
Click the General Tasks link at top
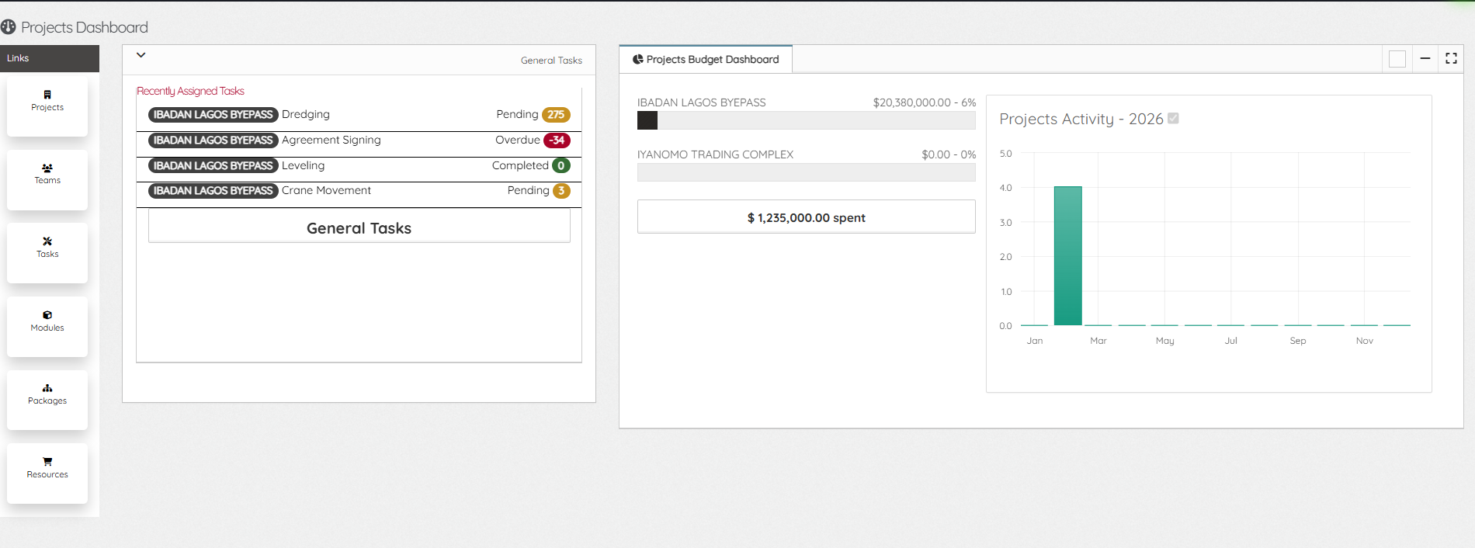point(551,61)
